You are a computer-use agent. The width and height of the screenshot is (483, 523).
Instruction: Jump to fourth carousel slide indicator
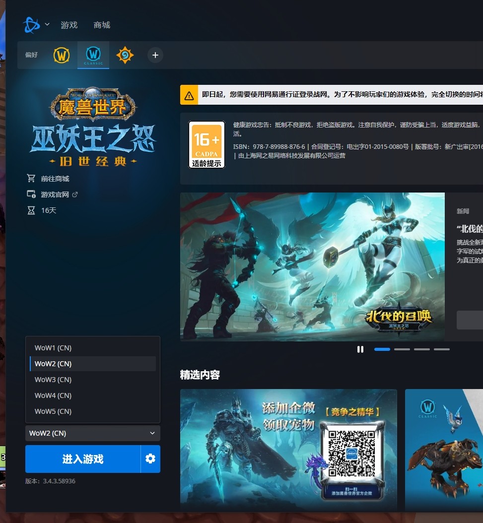(x=442, y=349)
